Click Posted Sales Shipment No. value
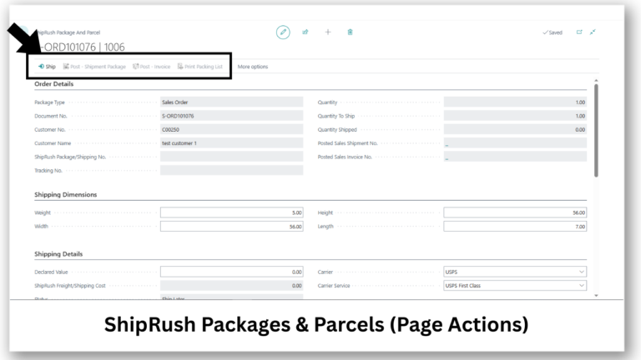 (515, 143)
